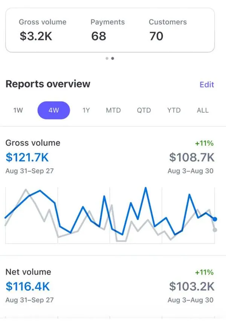Tap Aug 31–Sep 27 under gross volume

(29, 171)
